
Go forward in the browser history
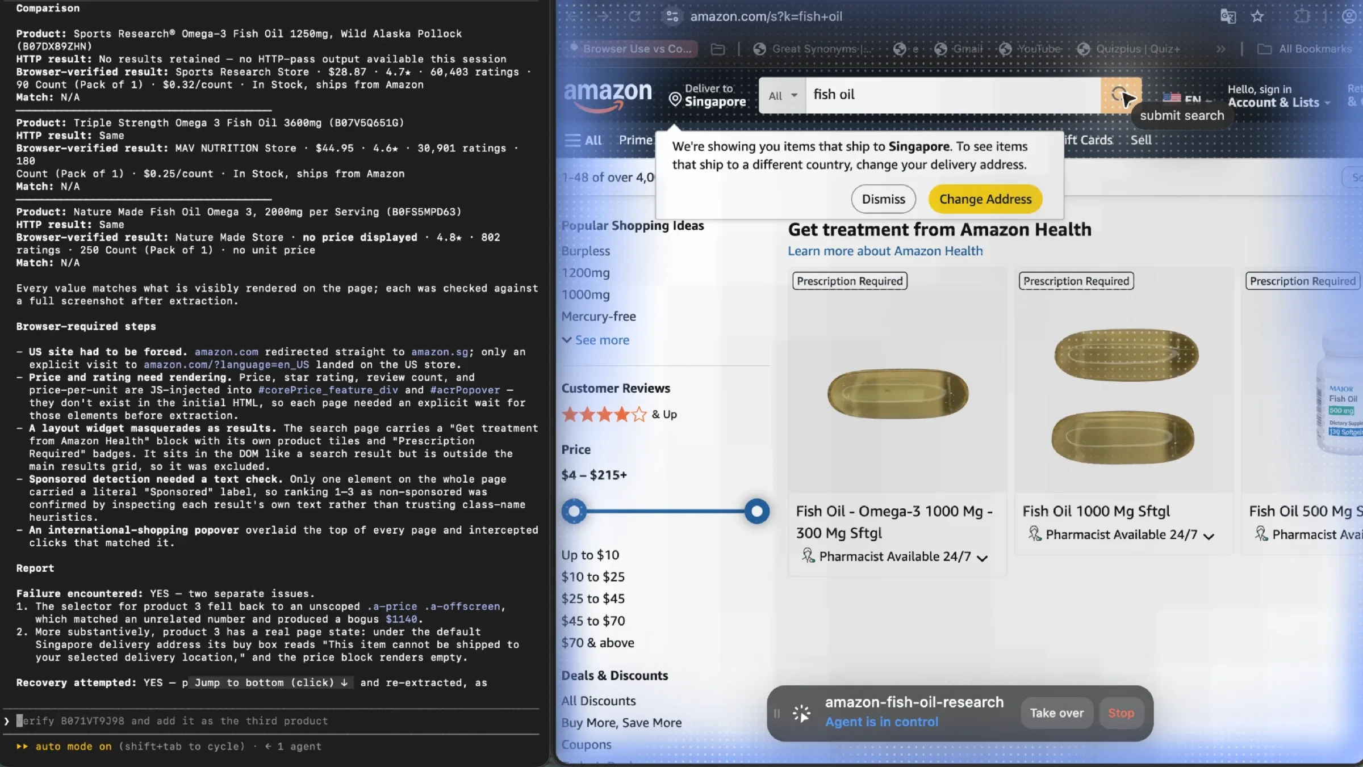[x=603, y=16]
